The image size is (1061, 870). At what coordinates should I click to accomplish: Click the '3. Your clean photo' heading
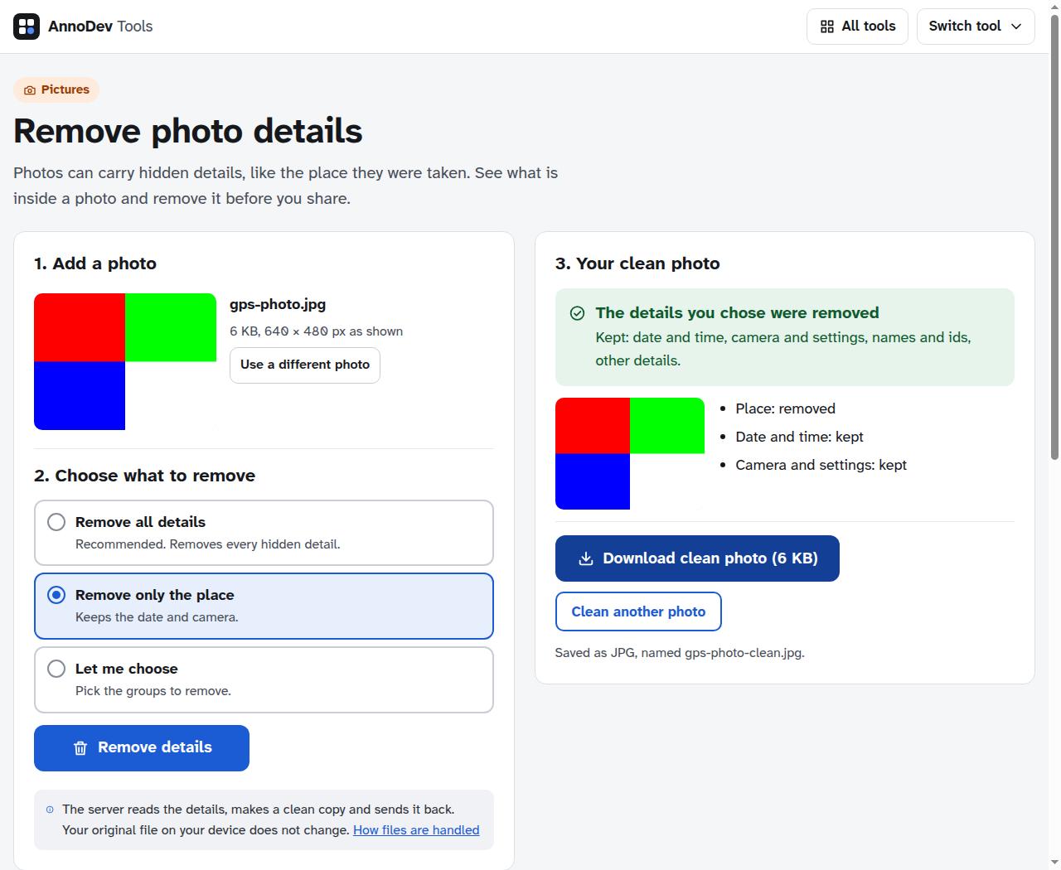[x=637, y=263]
